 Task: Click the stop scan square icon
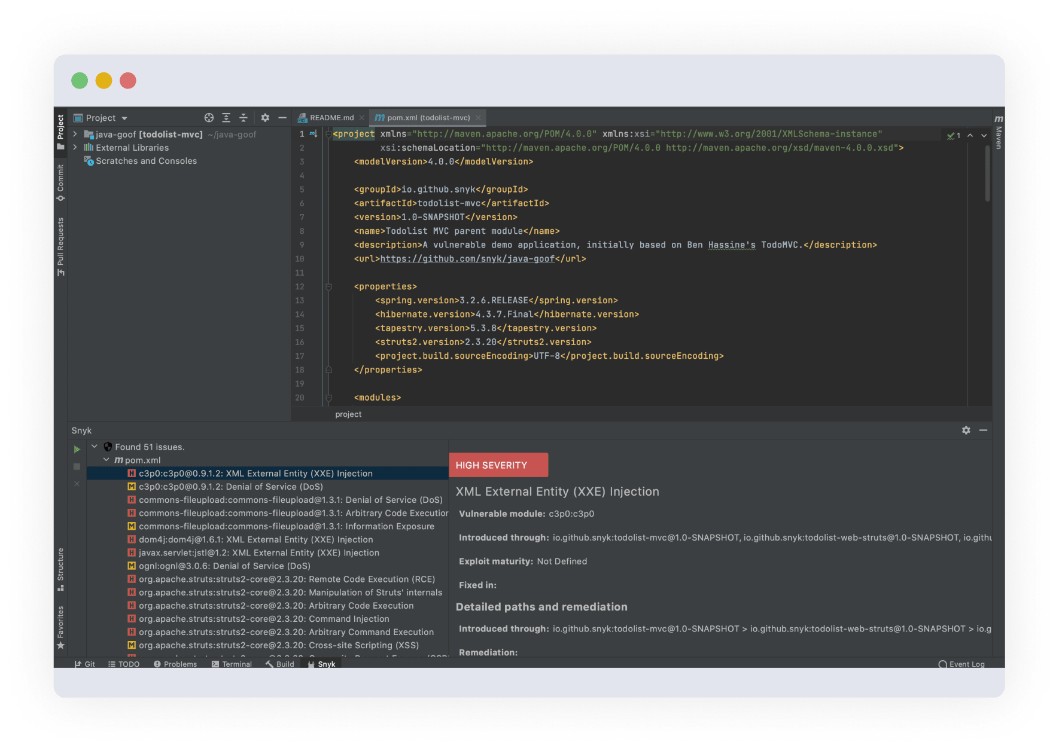pos(77,466)
